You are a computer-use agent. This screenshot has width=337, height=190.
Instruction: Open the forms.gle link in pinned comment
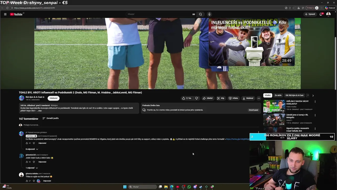237,139
